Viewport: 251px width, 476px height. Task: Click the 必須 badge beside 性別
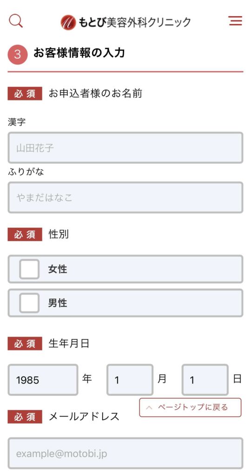tap(25, 235)
